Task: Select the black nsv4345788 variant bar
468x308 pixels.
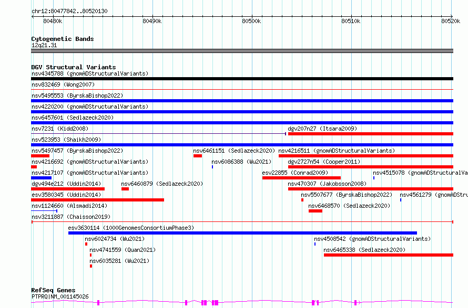Action: (242, 79)
